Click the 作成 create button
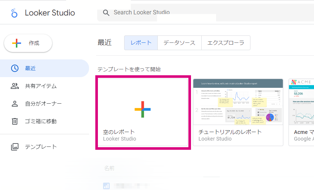Screen dimensions: 314x190 point(28,43)
